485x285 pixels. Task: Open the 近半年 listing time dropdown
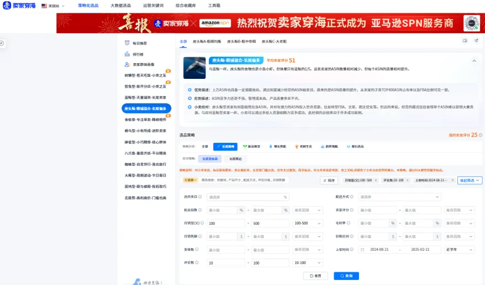[459, 250]
